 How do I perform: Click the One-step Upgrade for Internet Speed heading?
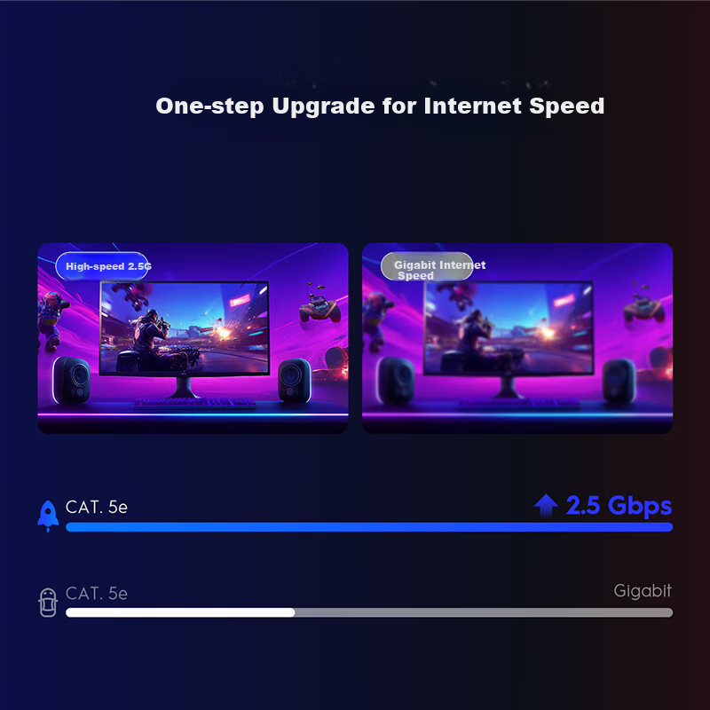[380, 106]
